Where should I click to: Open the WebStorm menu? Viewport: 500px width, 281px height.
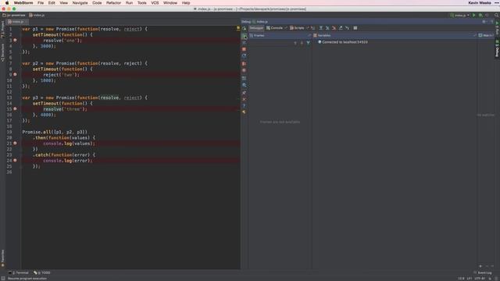23,3
